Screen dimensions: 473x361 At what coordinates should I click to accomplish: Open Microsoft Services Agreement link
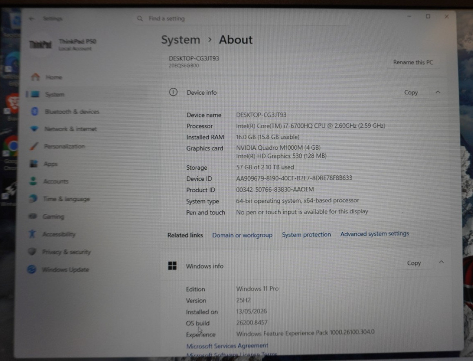tap(227, 345)
